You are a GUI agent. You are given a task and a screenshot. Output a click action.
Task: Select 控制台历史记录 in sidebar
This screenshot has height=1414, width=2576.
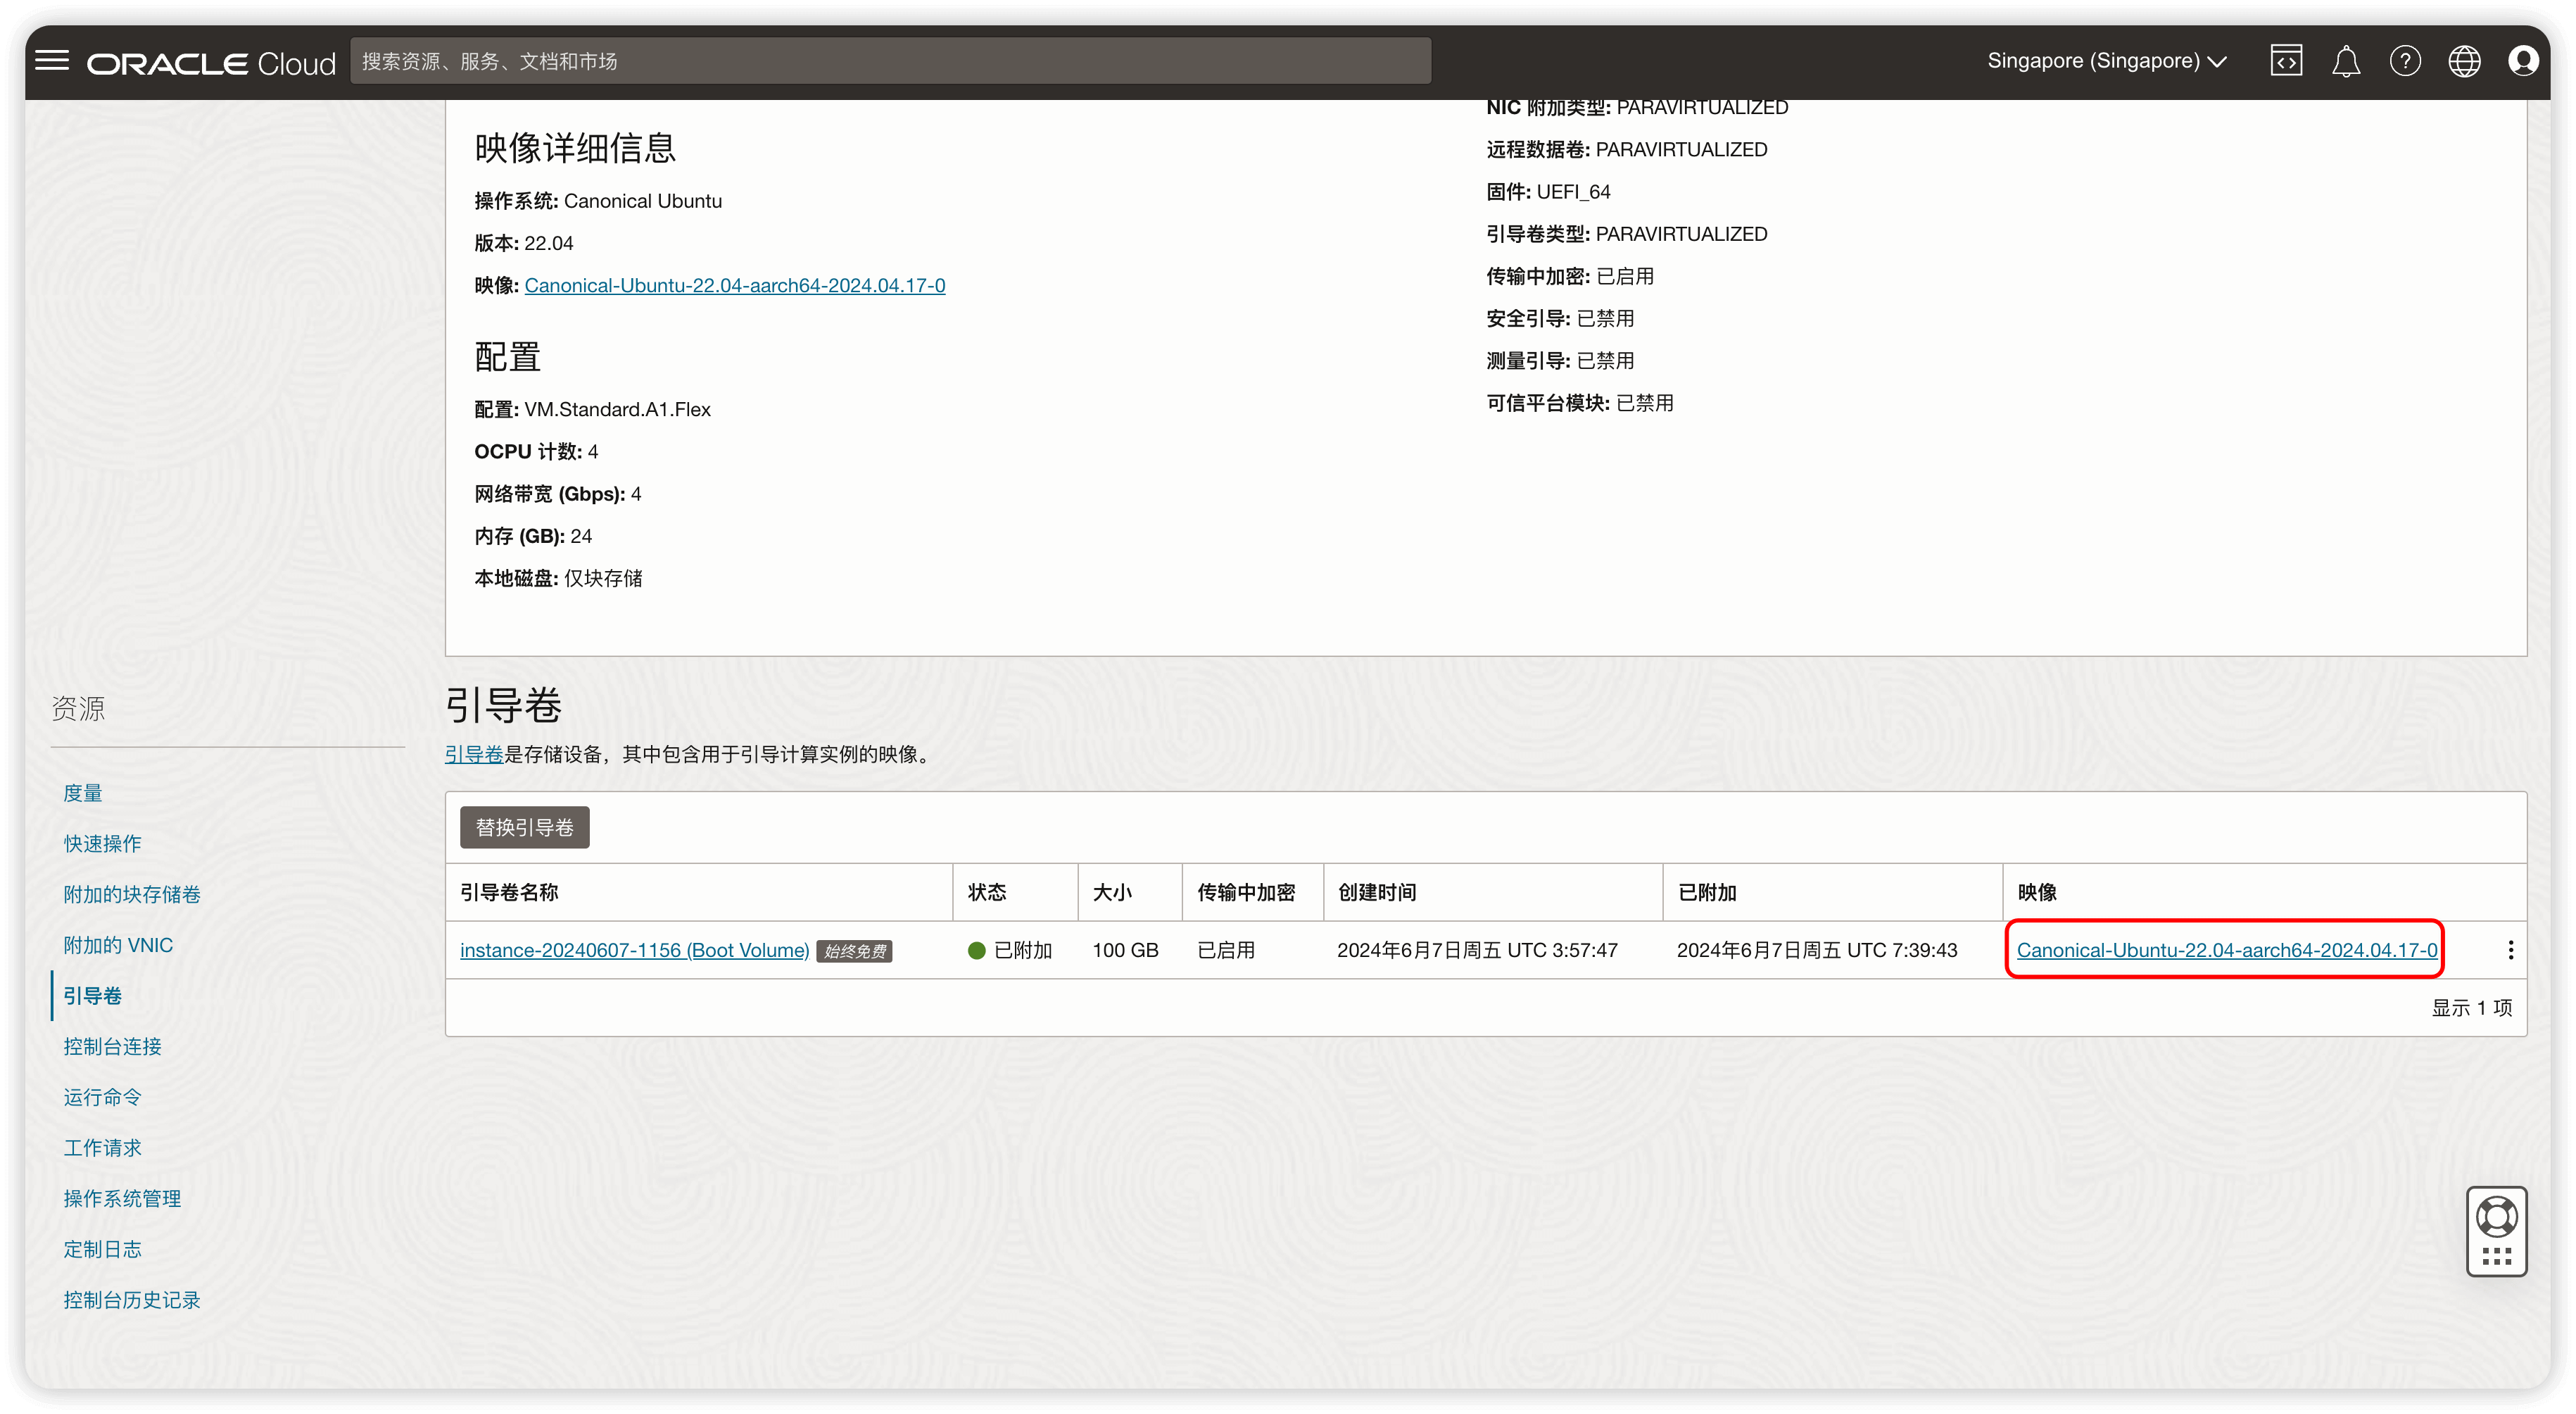132,1300
